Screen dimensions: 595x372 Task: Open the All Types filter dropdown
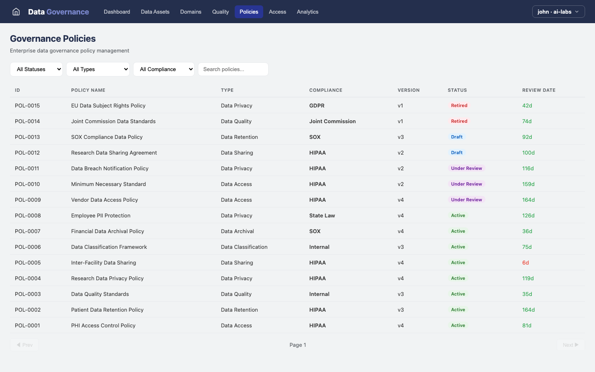click(x=98, y=69)
